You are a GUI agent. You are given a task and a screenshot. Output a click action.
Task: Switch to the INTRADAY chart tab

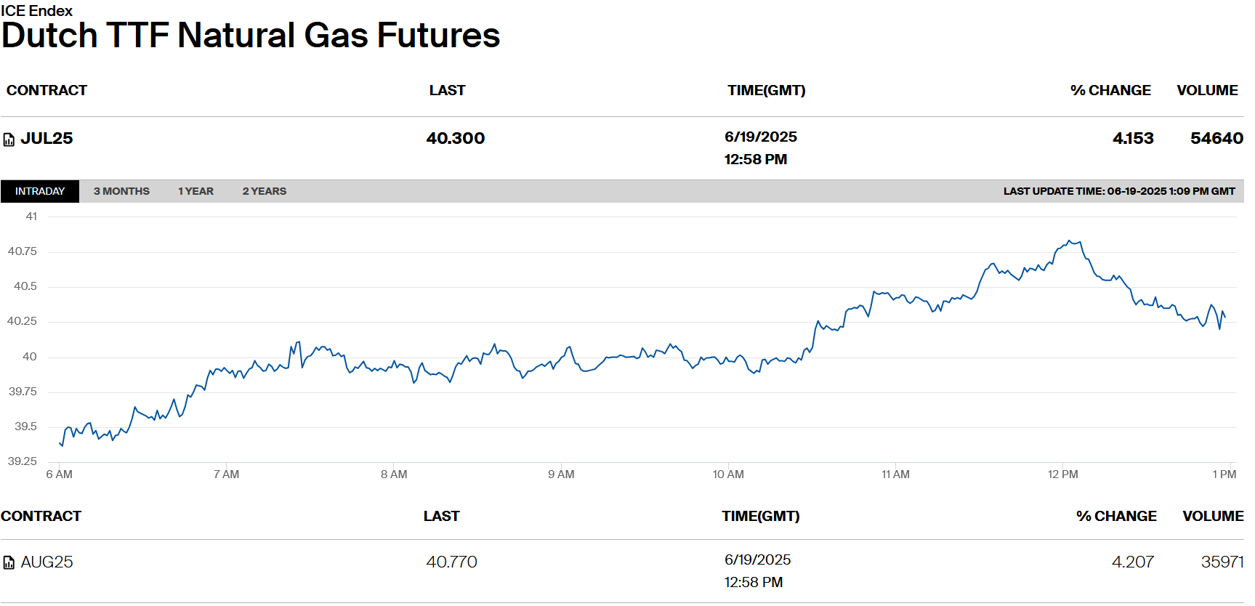click(40, 191)
